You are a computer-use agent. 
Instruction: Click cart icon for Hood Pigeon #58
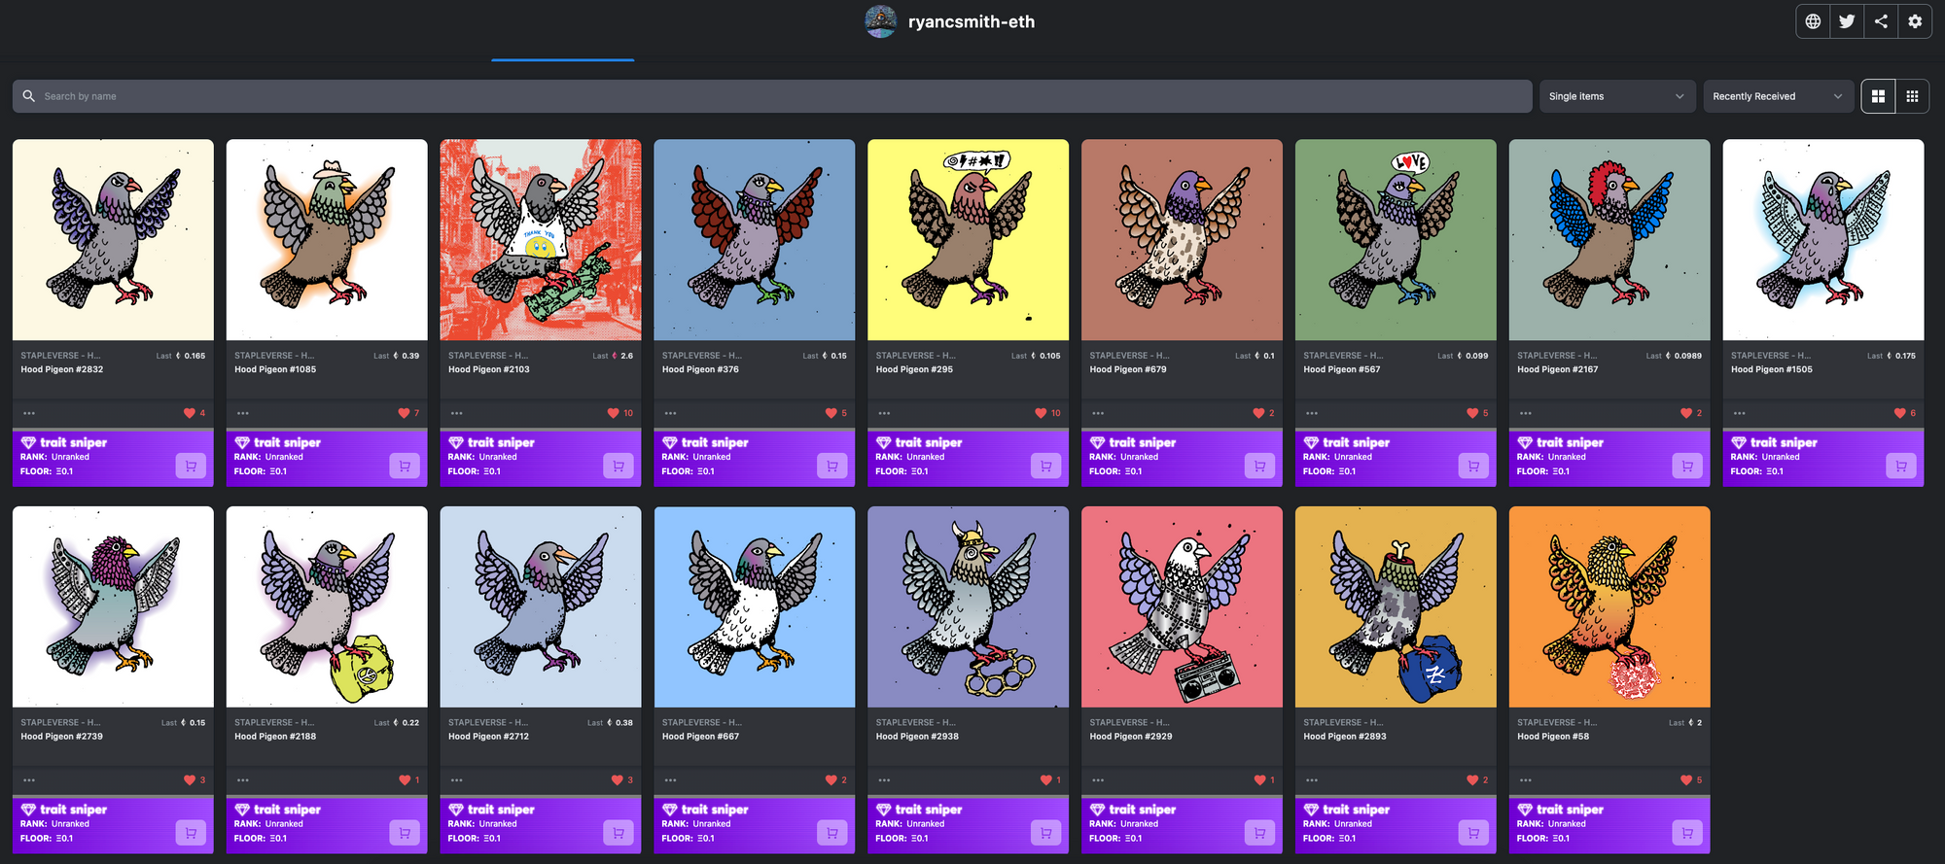point(1687,833)
